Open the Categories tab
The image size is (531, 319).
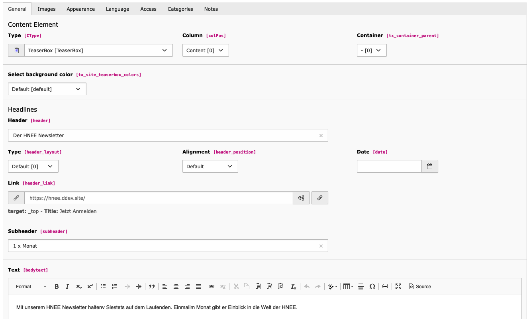[180, 9]
